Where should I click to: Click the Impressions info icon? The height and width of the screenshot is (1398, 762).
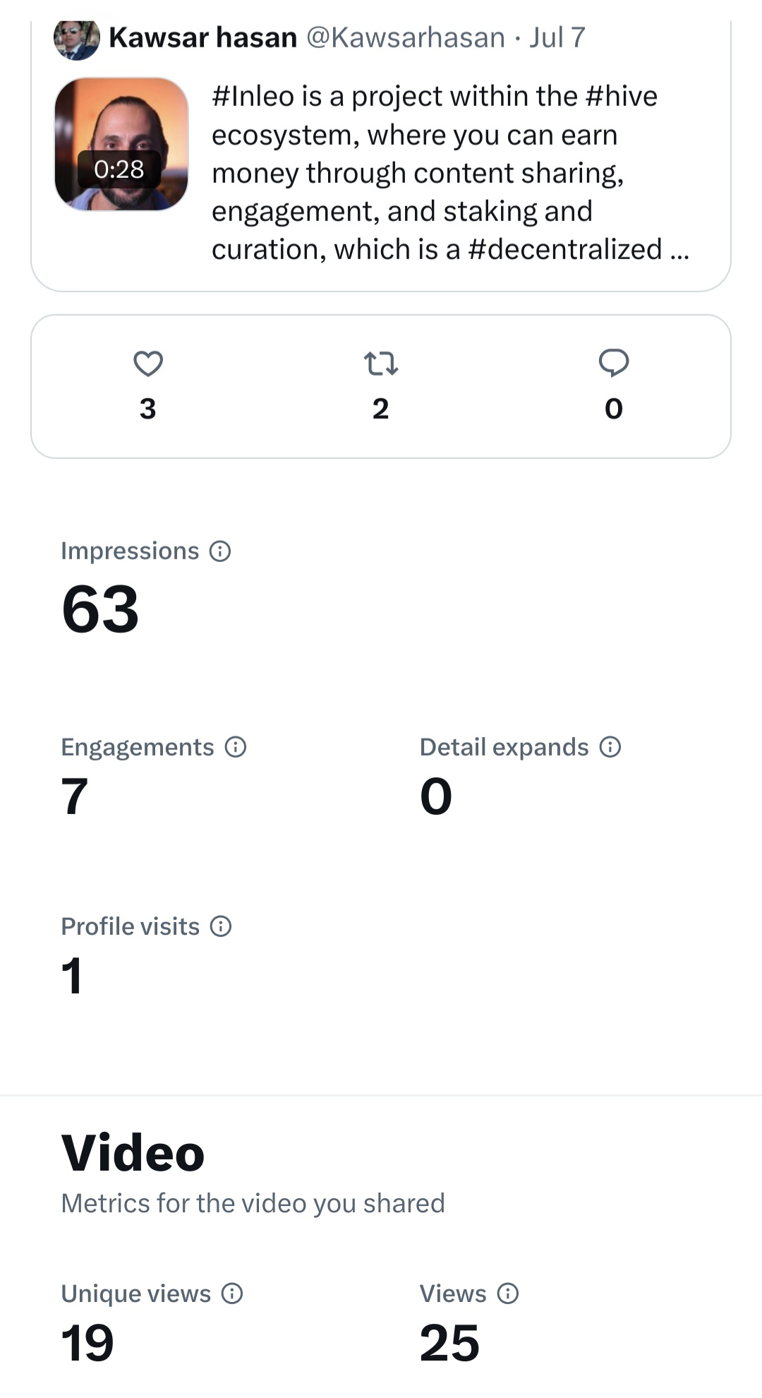pyautogui.click(x=220, y=551)
